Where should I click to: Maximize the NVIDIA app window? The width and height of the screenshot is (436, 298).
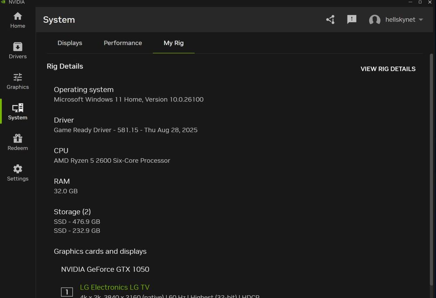coord(420,2)
